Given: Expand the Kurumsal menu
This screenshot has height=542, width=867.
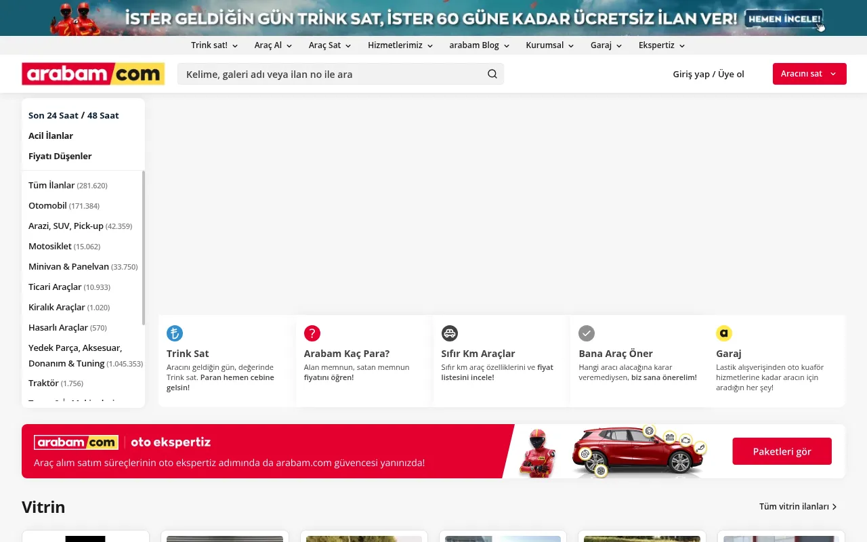Looking at the screenshot, I should click(x=550, y=45).
